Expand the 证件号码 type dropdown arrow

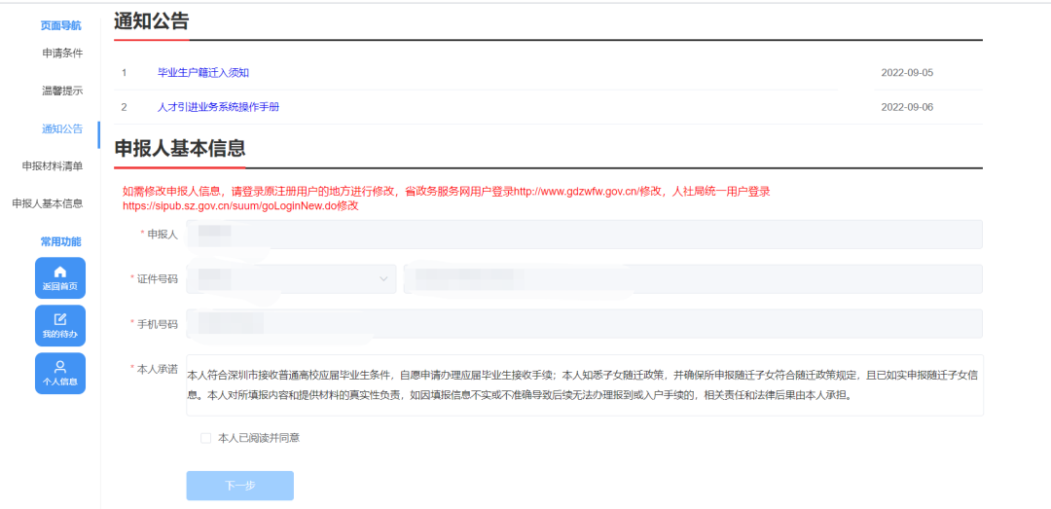pos(383,278)
